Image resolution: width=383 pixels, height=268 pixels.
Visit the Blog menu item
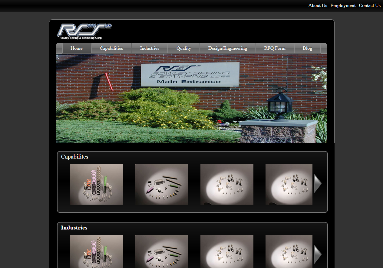tap(307, 48)
